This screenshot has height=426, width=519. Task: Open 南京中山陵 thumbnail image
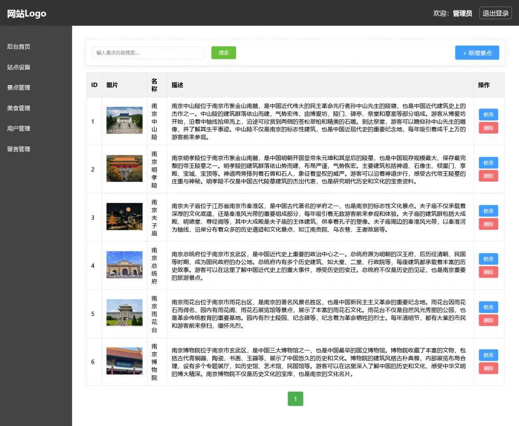[x=125, y=121]
